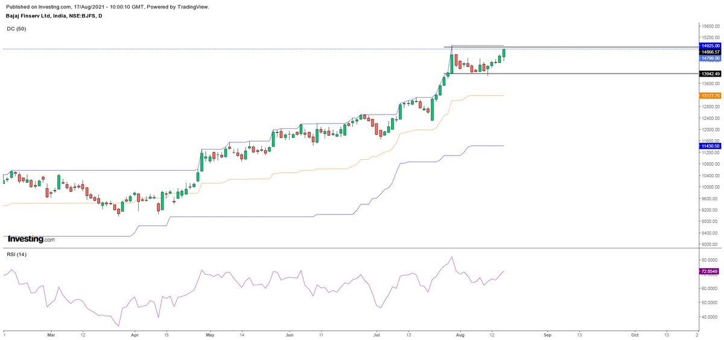Screen dimensions: 724x340
Task: Click the 40.0000 RSI axis label
Action: (x=710, y=316)
